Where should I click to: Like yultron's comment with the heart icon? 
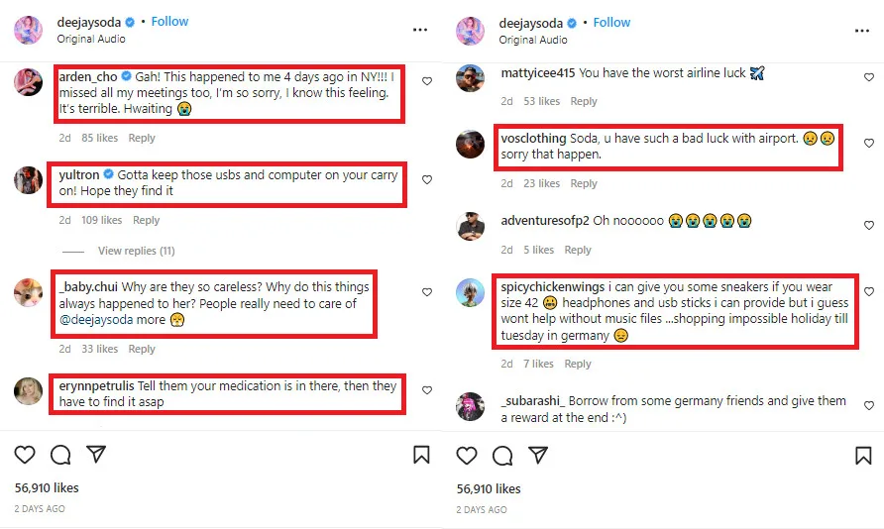pyautogui.click(x=427, y=180)
